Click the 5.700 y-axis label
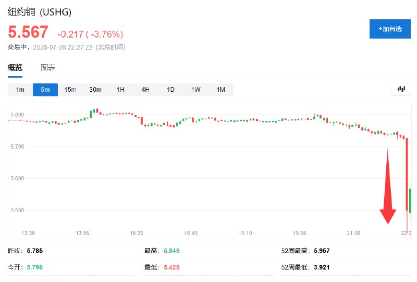 [x=17, y=146]
